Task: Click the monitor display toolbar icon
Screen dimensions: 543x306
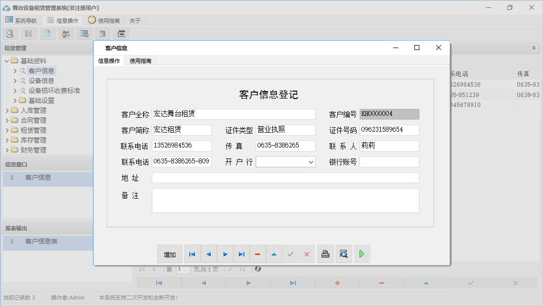Action: [x=84, y=33]
